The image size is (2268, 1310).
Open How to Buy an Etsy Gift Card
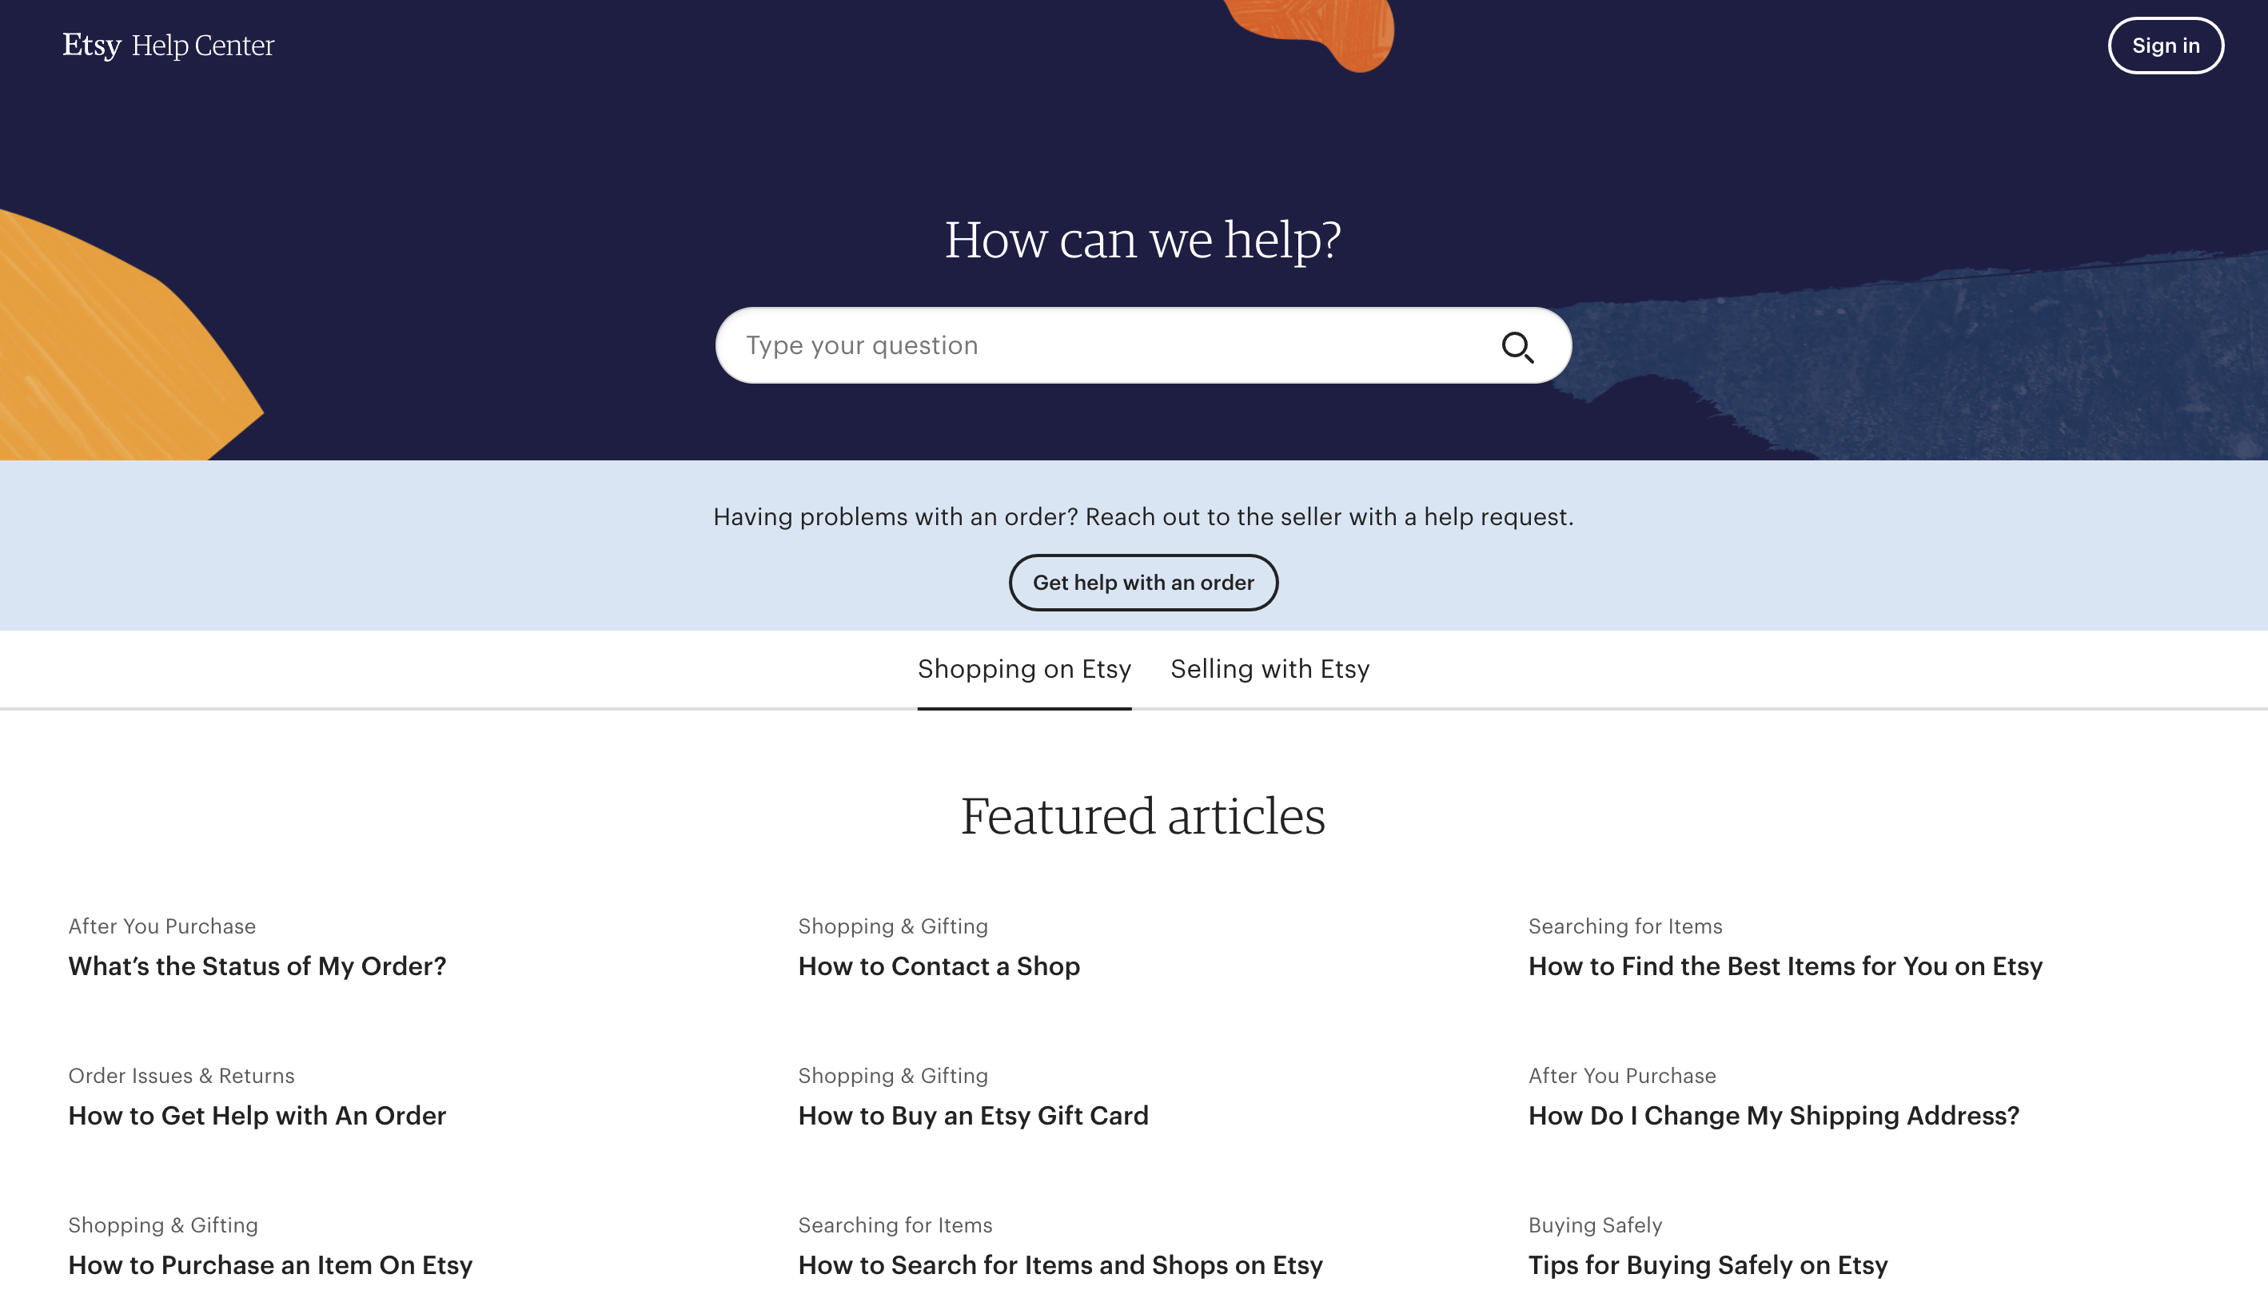(973, 1115)
